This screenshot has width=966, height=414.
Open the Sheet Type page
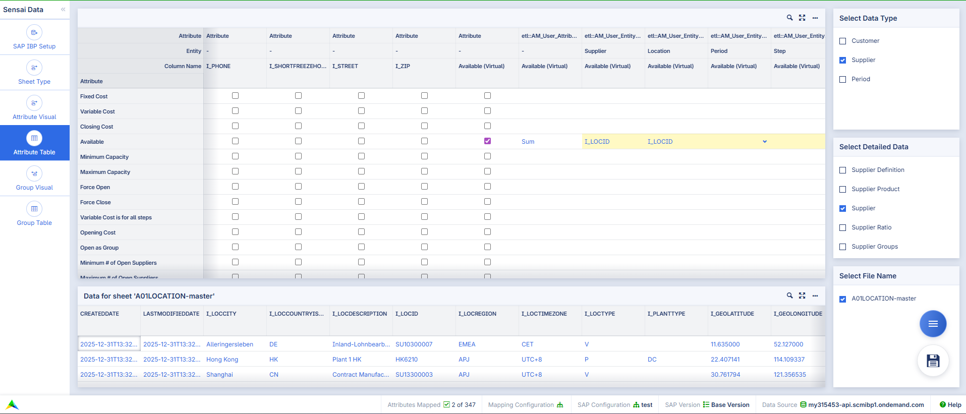tap(34, 73)
